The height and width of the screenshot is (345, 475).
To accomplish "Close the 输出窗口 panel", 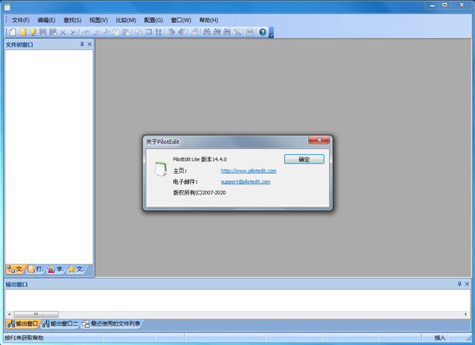I will tap(467, 284).
